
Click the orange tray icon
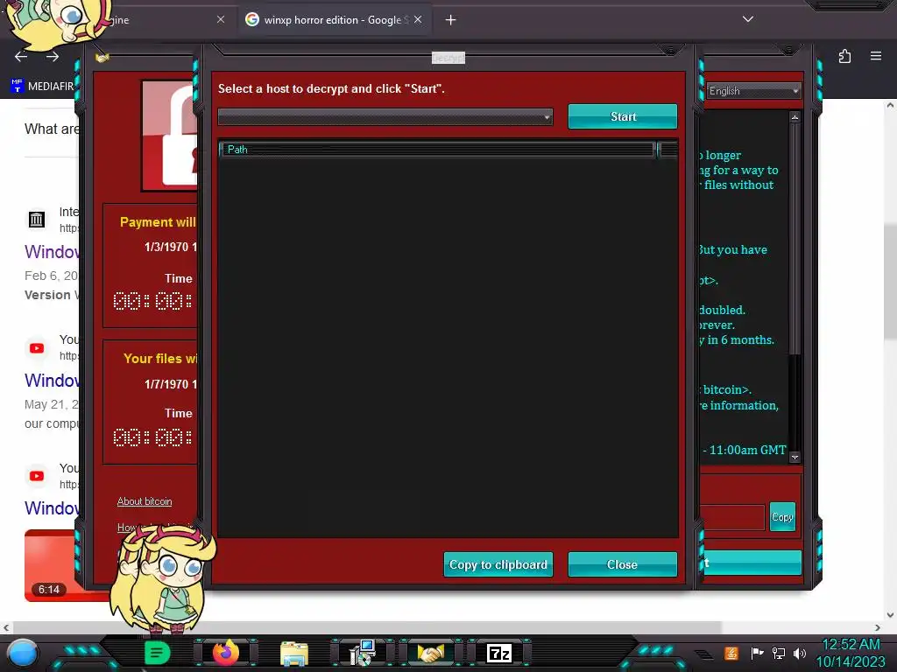tap(731, 653)
